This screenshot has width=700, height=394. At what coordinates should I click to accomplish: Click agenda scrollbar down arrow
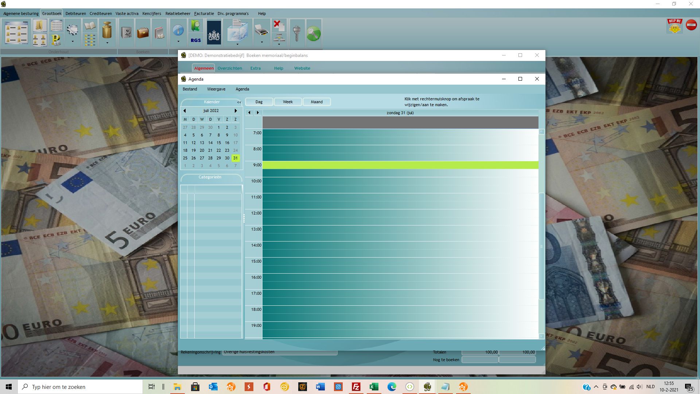coord(541,336)
